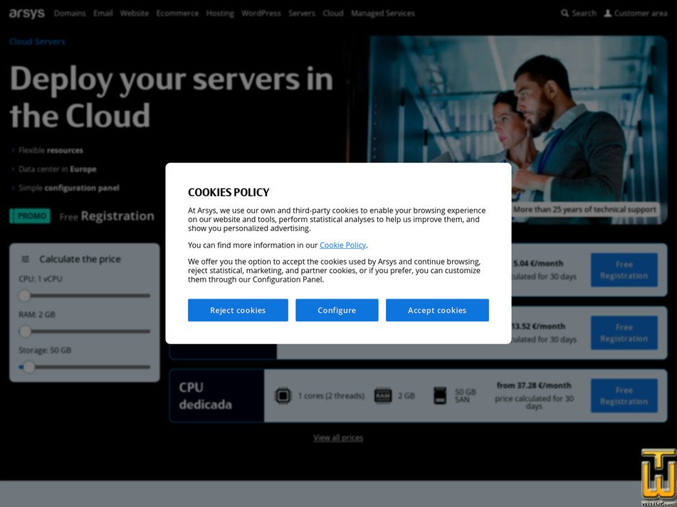
Task: Open the Website menu
Action: click(x=135, y=14)
